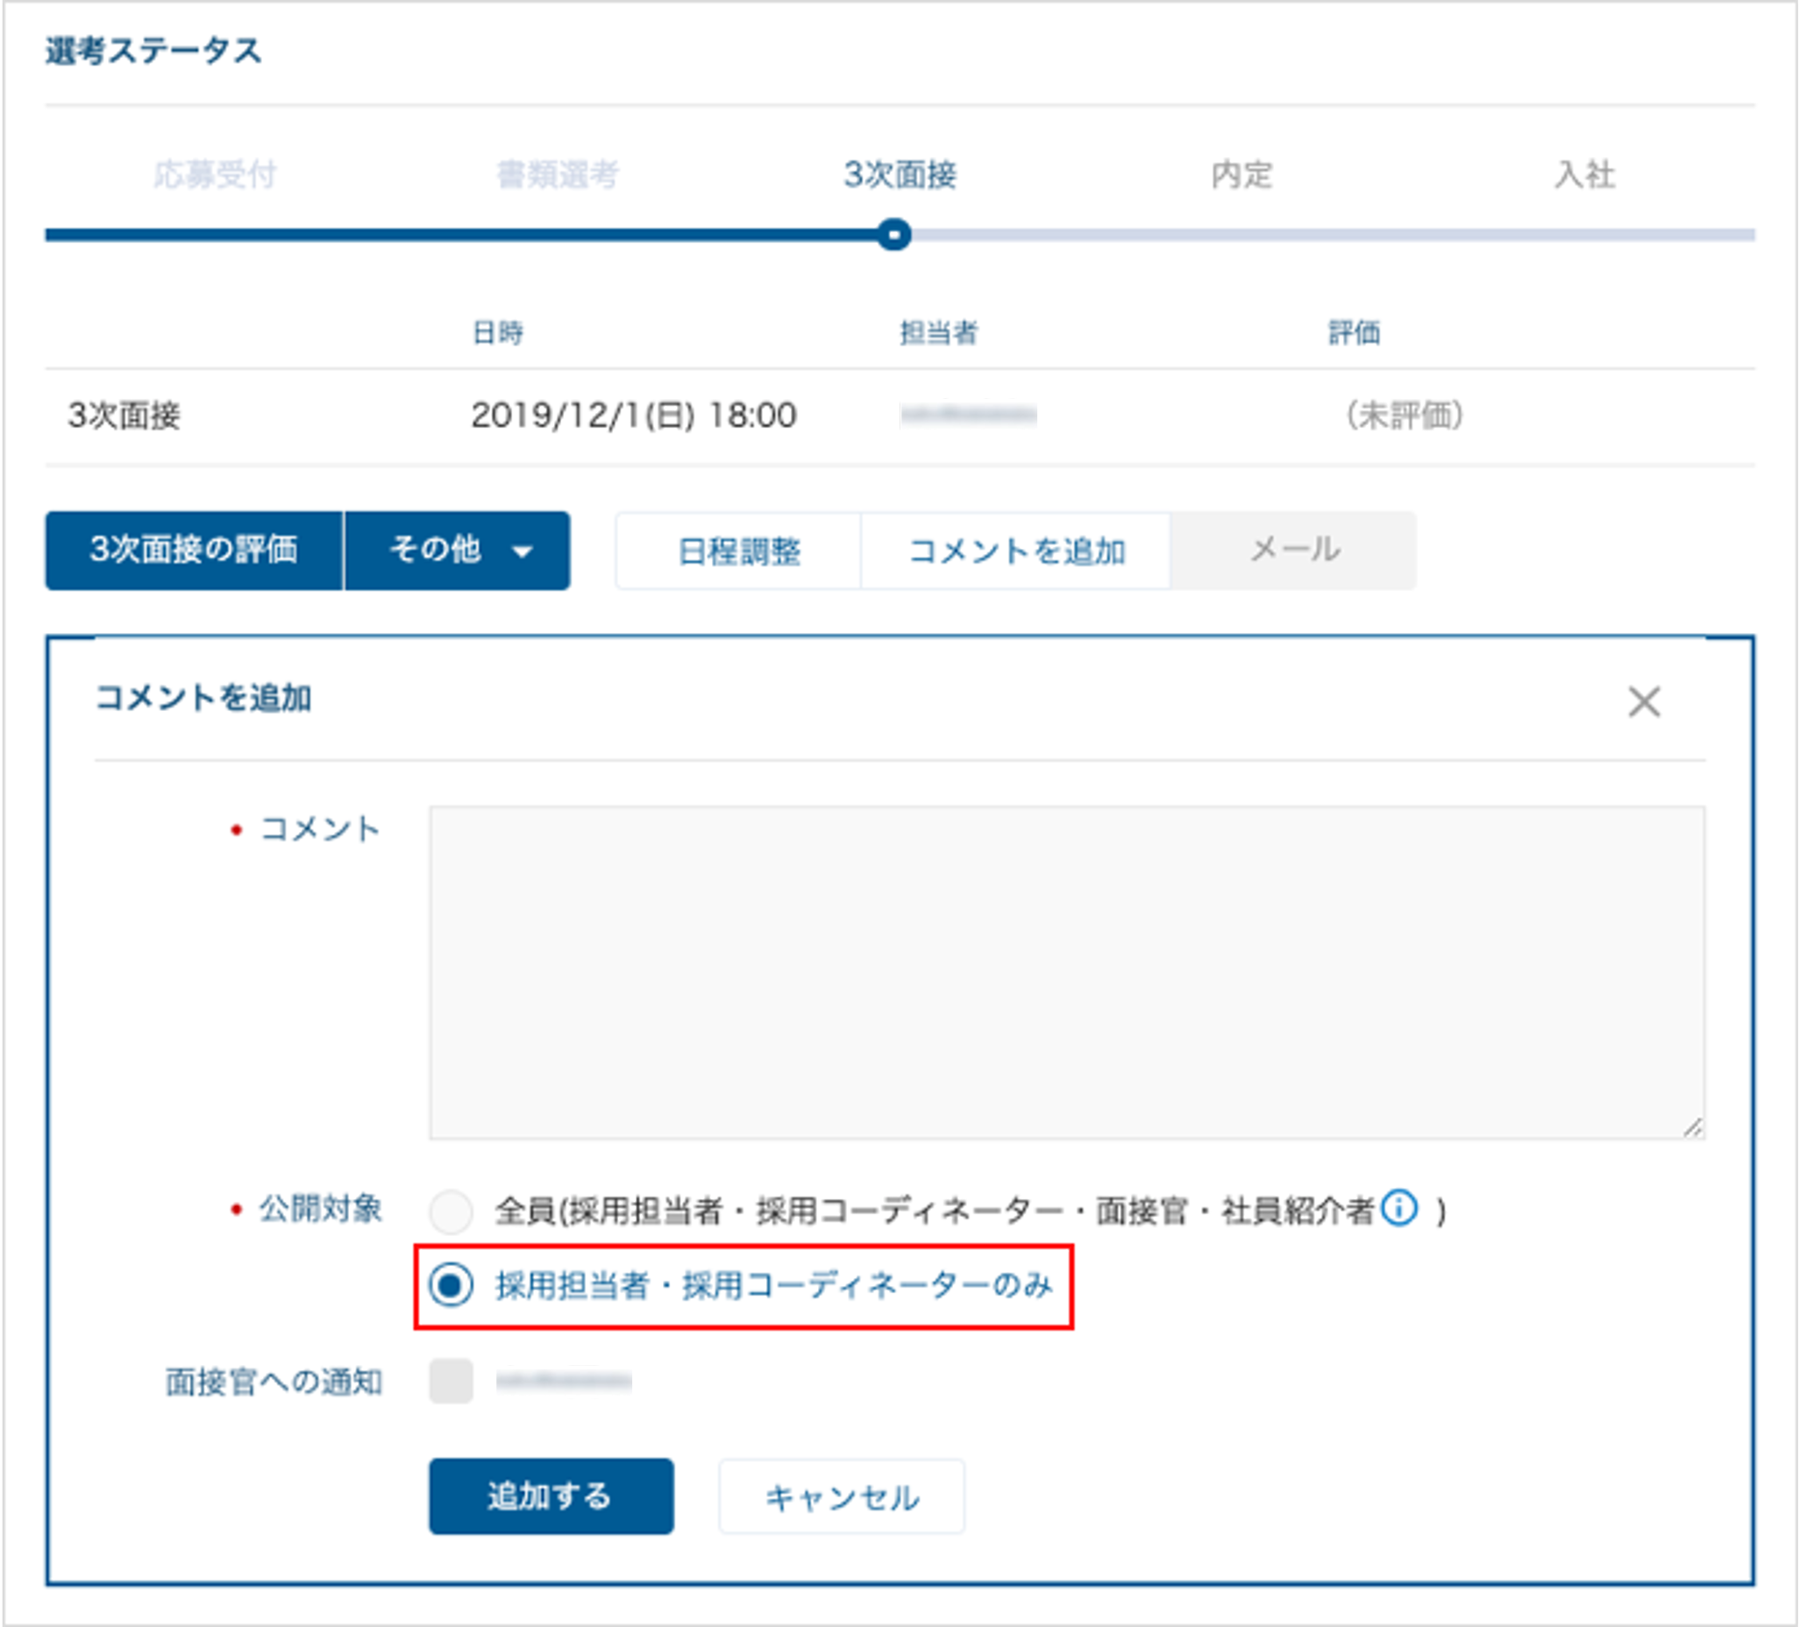Check the 面接官への通知 checkbox
The width and height of the screenshot is (1800, 1627).
point(451,1381)
